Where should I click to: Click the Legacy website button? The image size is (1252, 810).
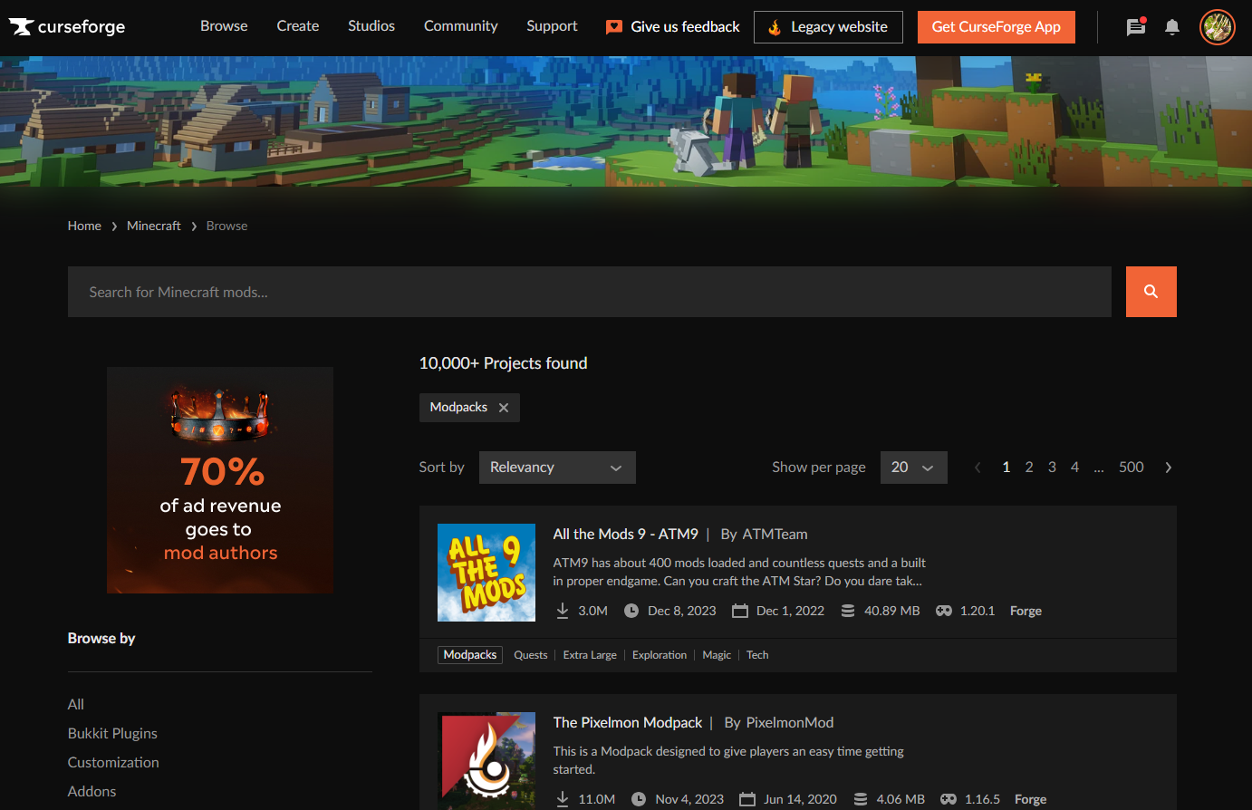click(x=828, y=27)
